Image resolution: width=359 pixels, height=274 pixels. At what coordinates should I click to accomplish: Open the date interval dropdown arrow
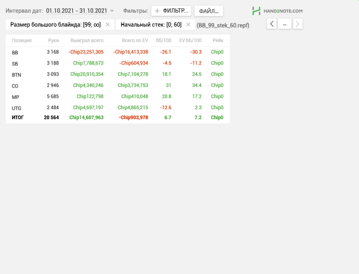click(112, 11)
